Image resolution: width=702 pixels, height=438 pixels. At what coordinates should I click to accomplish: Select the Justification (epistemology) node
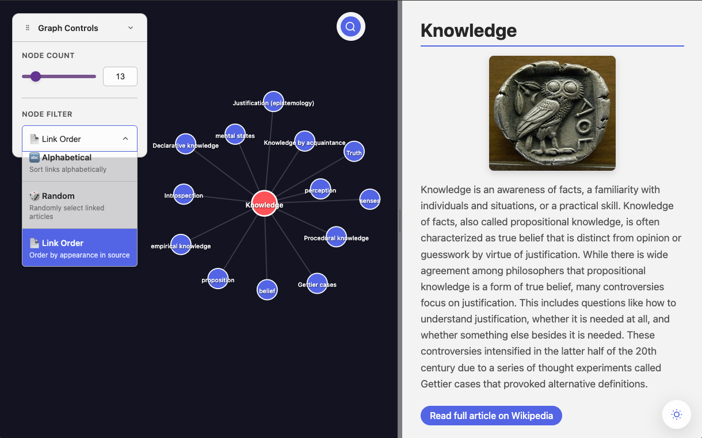273,102
